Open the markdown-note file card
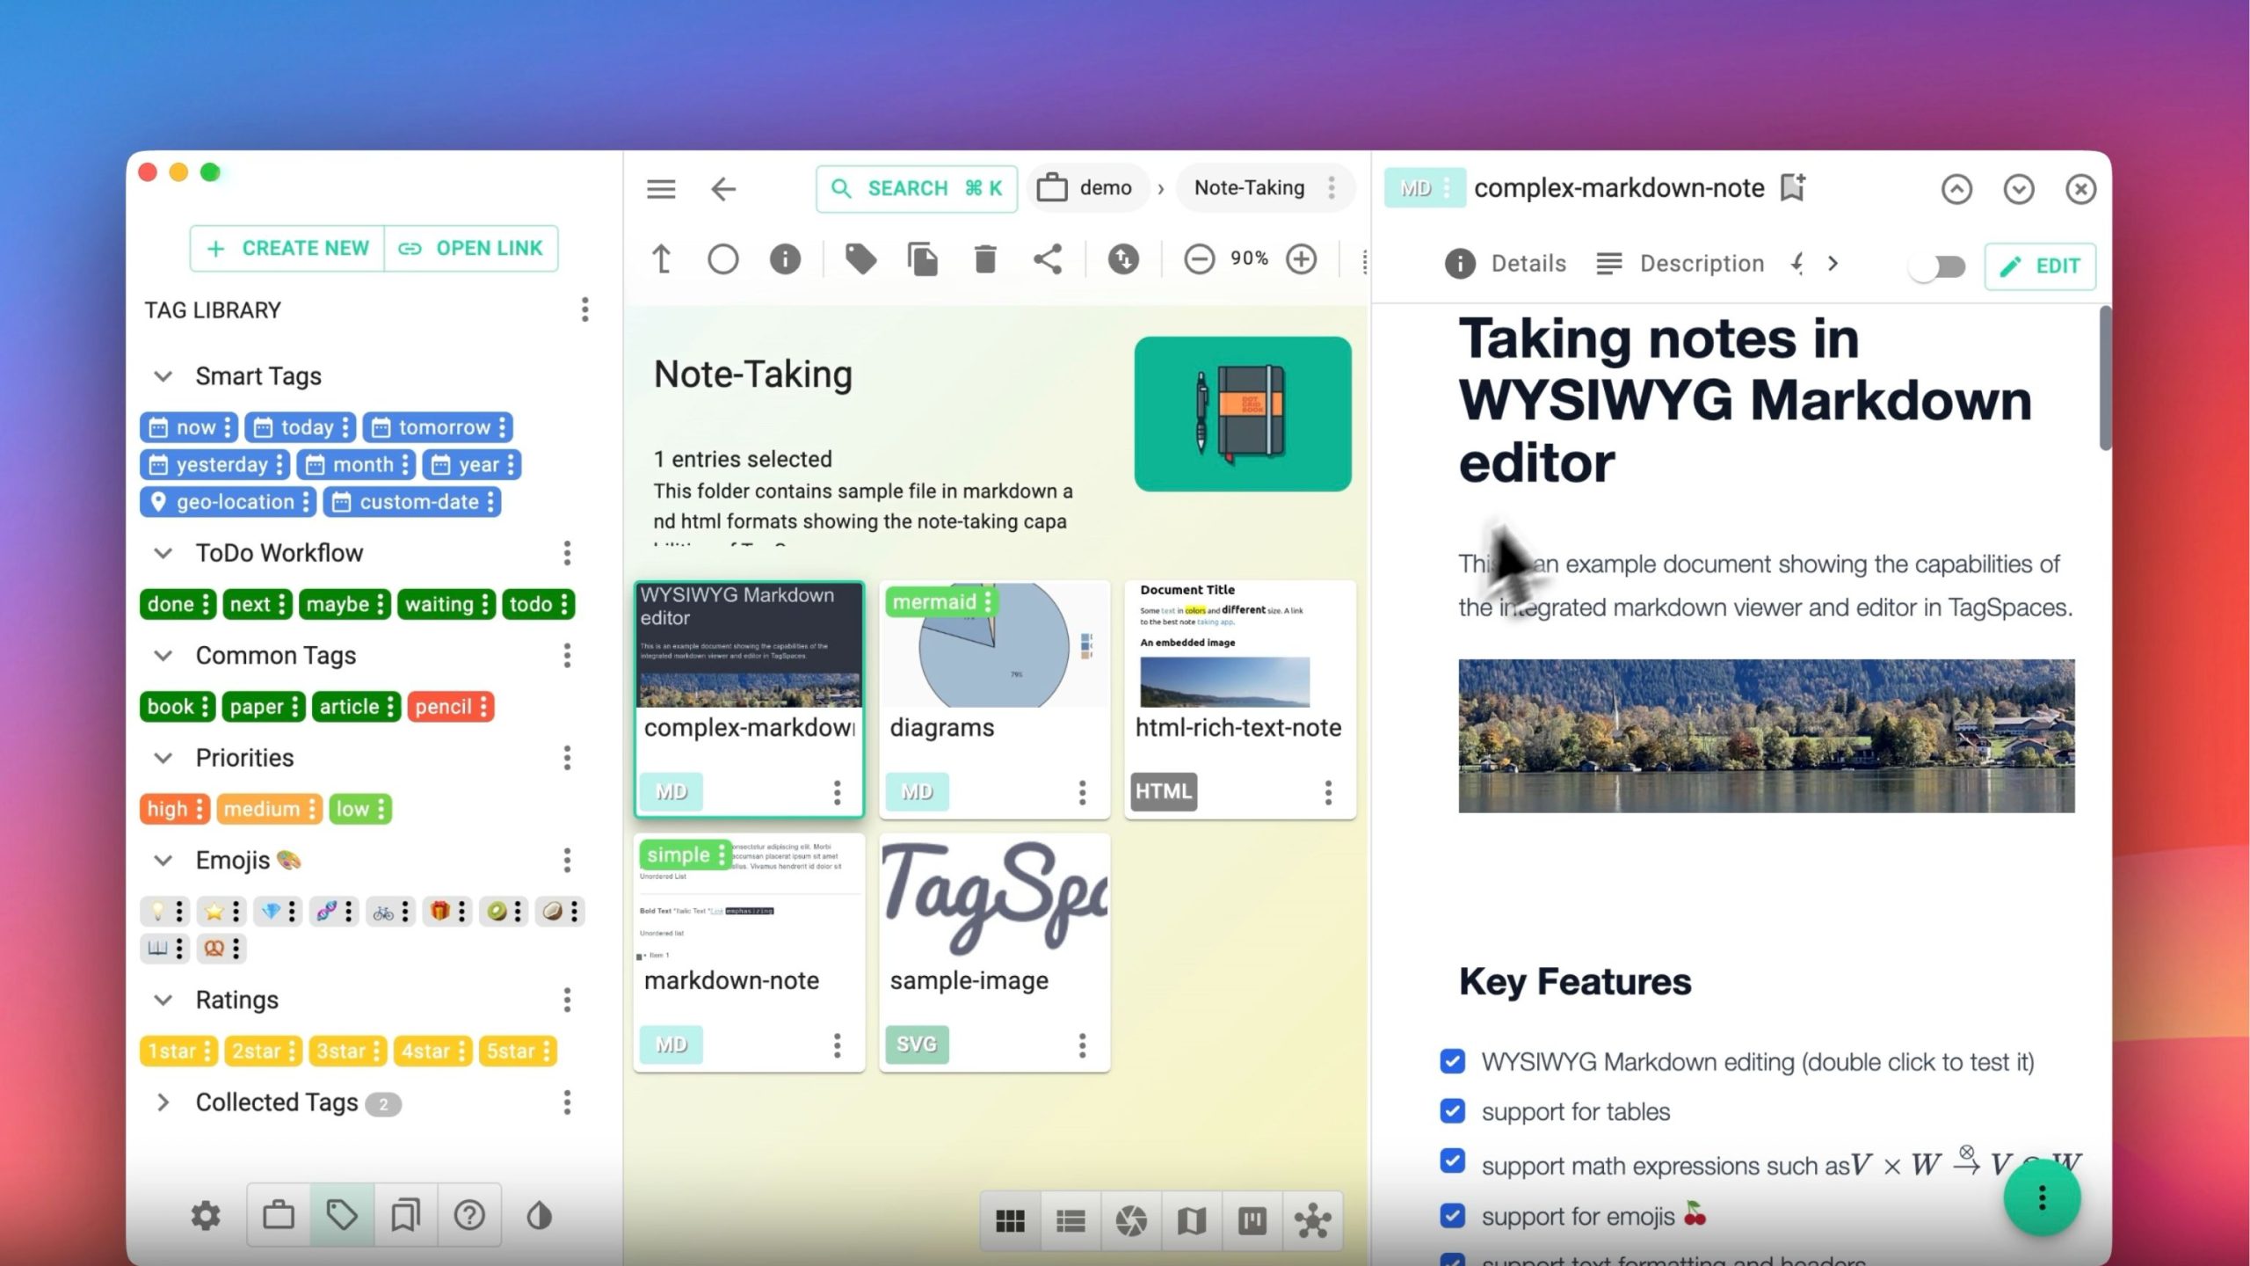 tap(749, 952)
